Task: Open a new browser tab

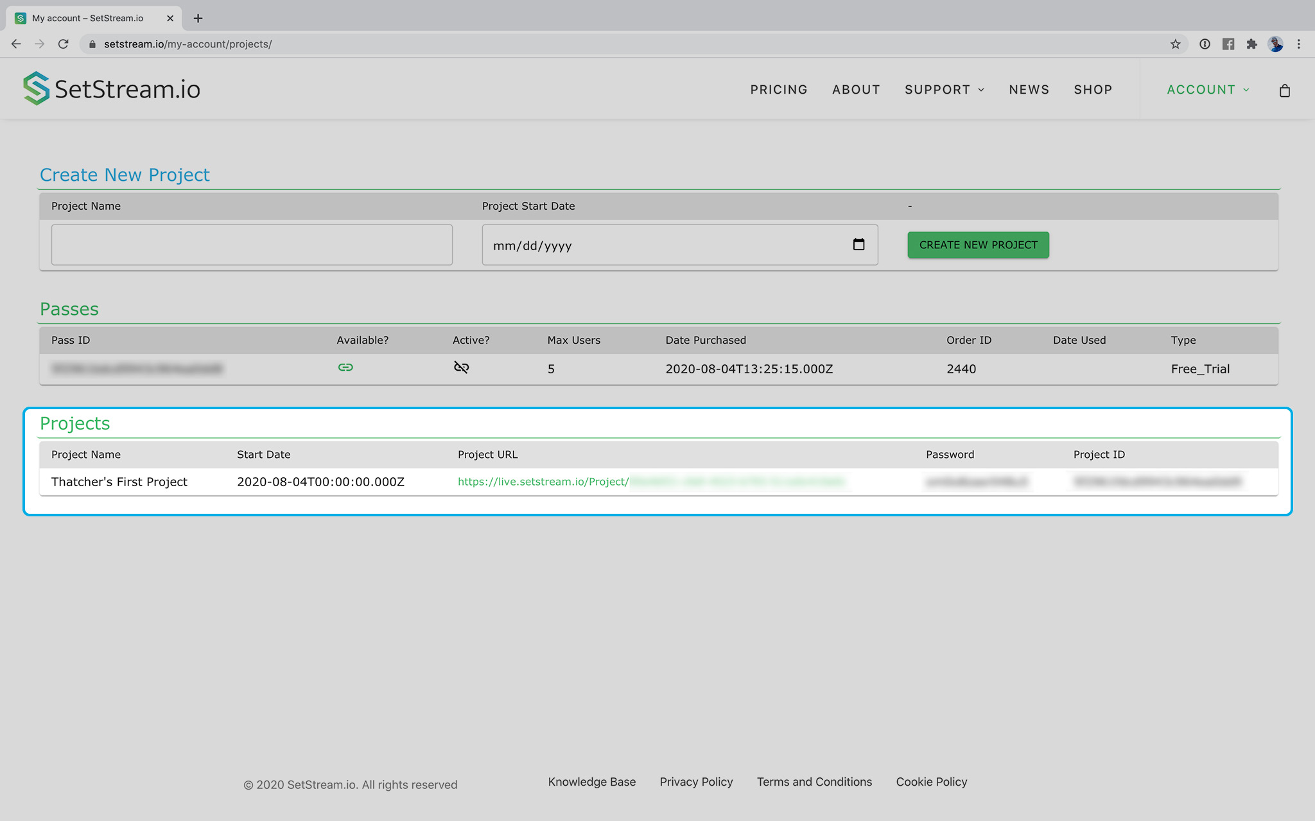Action: pyautogui.click(x=198, y=18)
